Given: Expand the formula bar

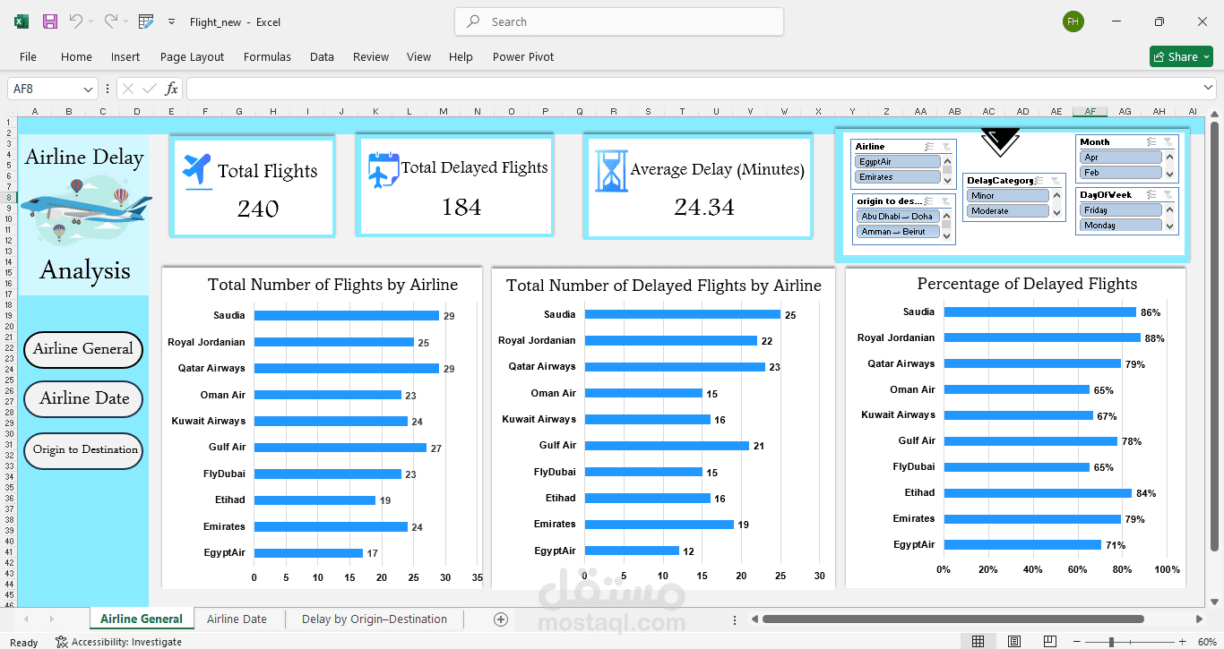Looking at the screenshot, I should click(x=1208, y=88).
